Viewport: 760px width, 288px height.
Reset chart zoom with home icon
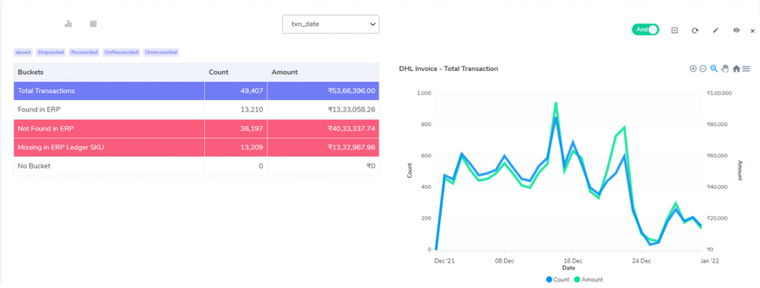(x=736, y=69)
